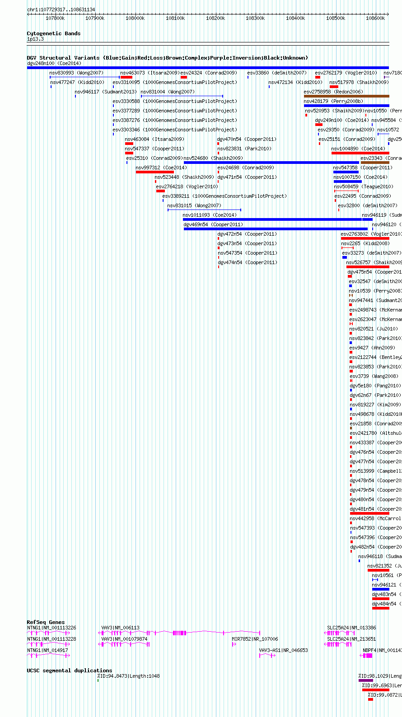402x717 pixels.
Task: Select variant nsv428179 (Perry2008b)
Action: (333, 101)
